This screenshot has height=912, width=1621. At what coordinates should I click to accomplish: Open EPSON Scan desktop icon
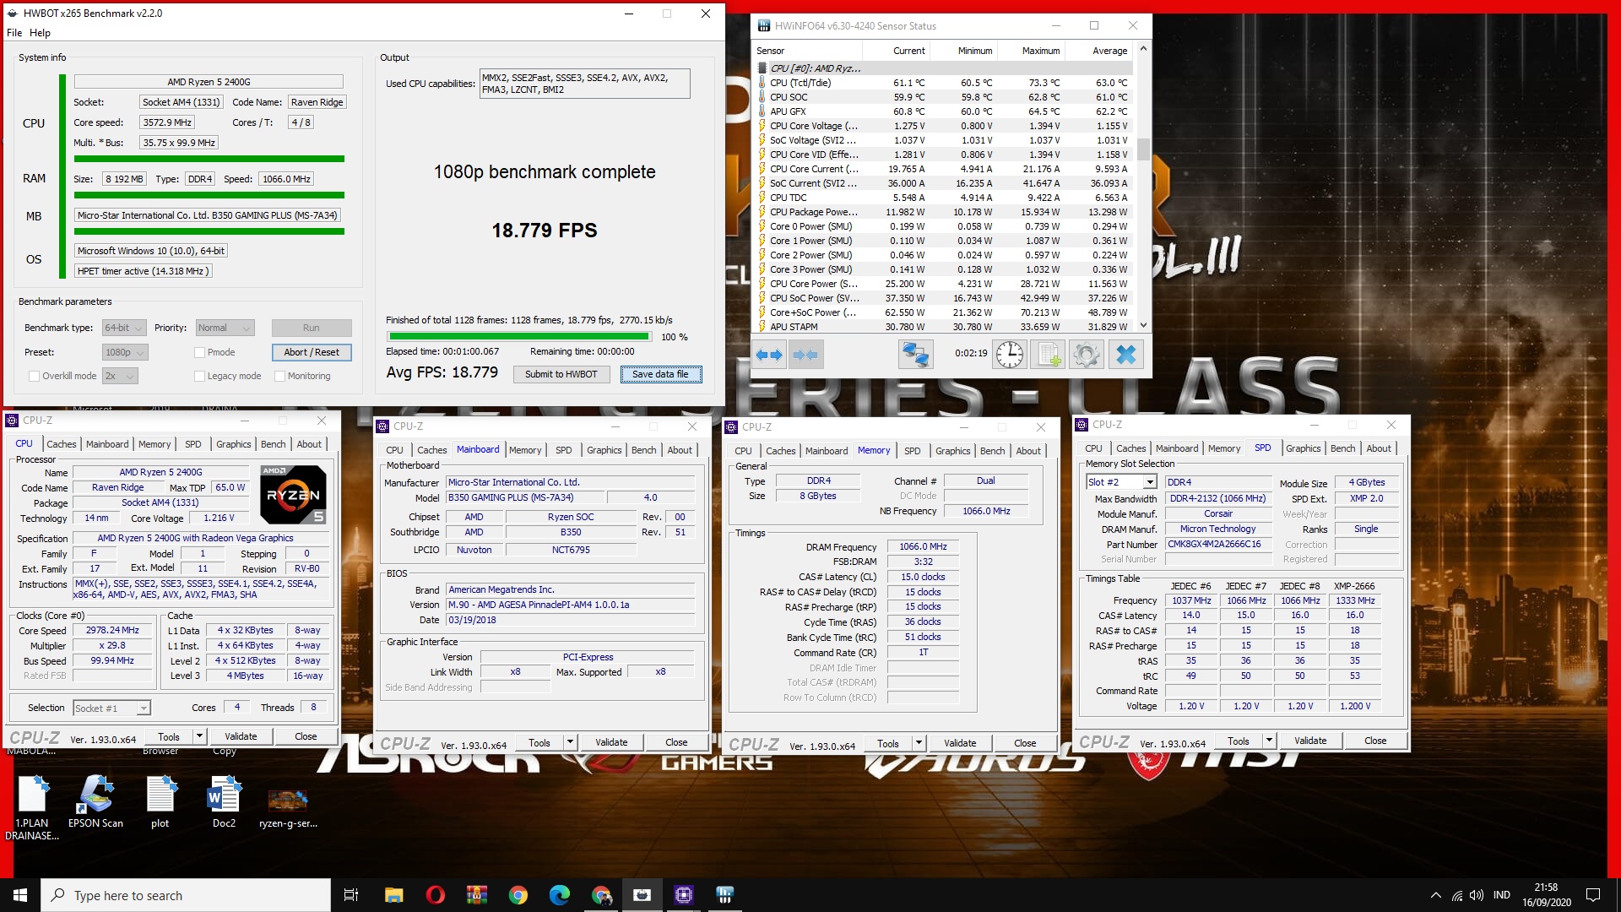(x=95, y=802)
